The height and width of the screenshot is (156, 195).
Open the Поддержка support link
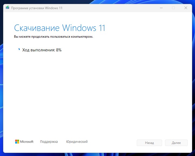pos(49,142)
